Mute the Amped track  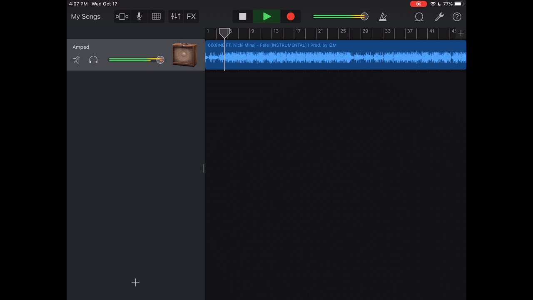pyautogui.click(x=76, y=60)
